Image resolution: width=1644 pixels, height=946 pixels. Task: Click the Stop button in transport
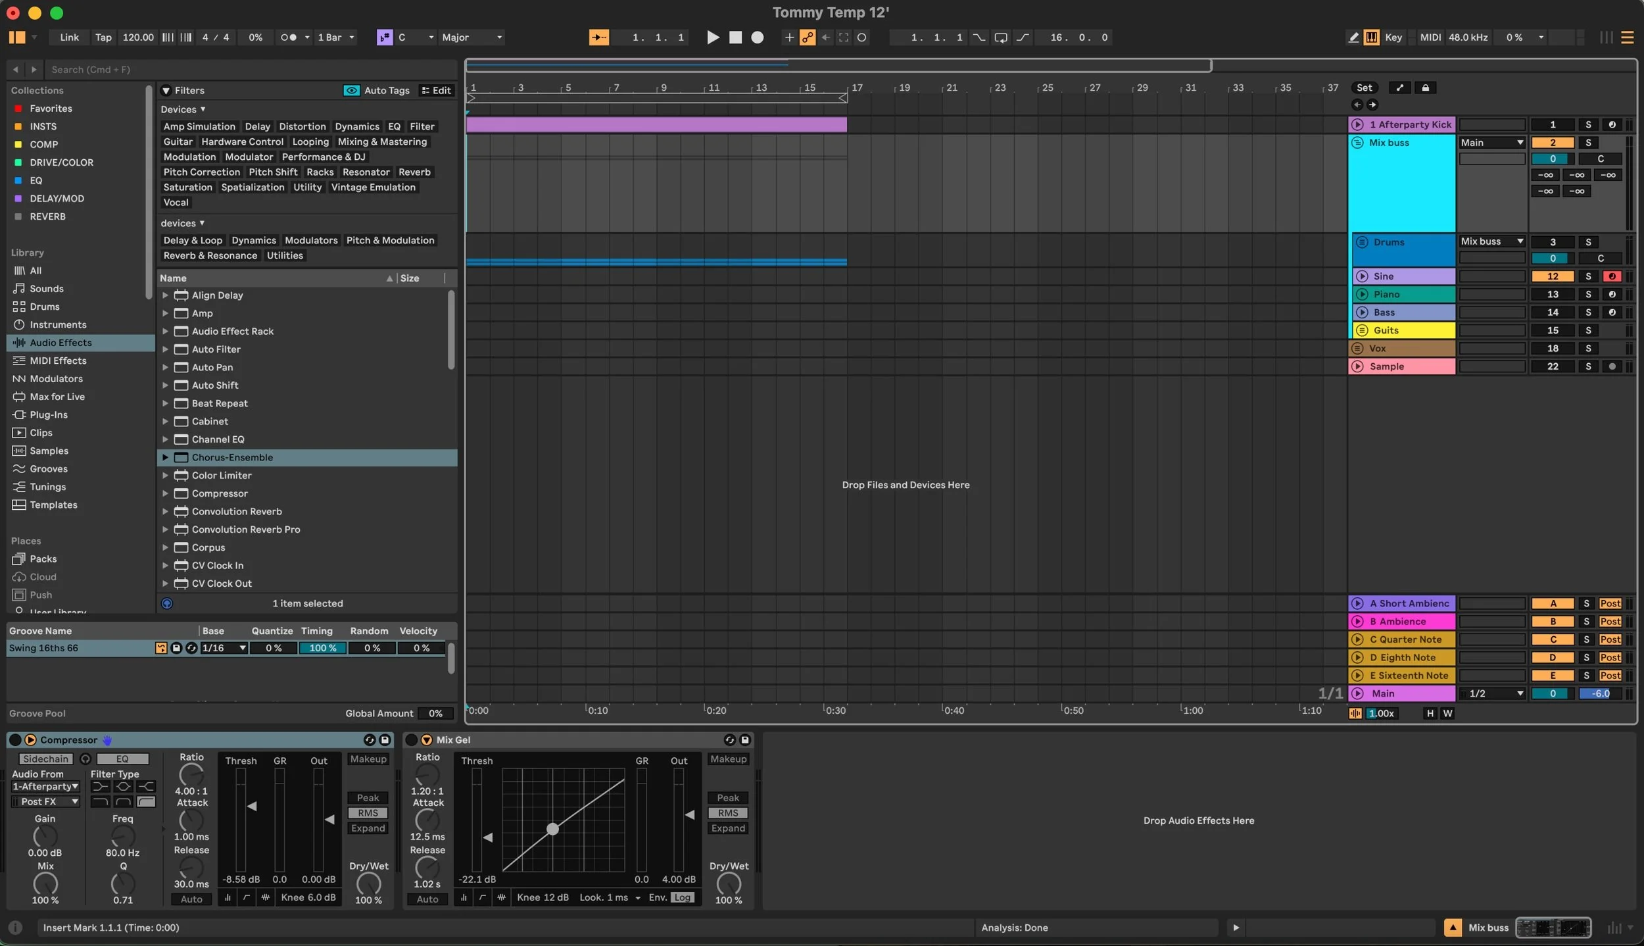pos(735,37)
